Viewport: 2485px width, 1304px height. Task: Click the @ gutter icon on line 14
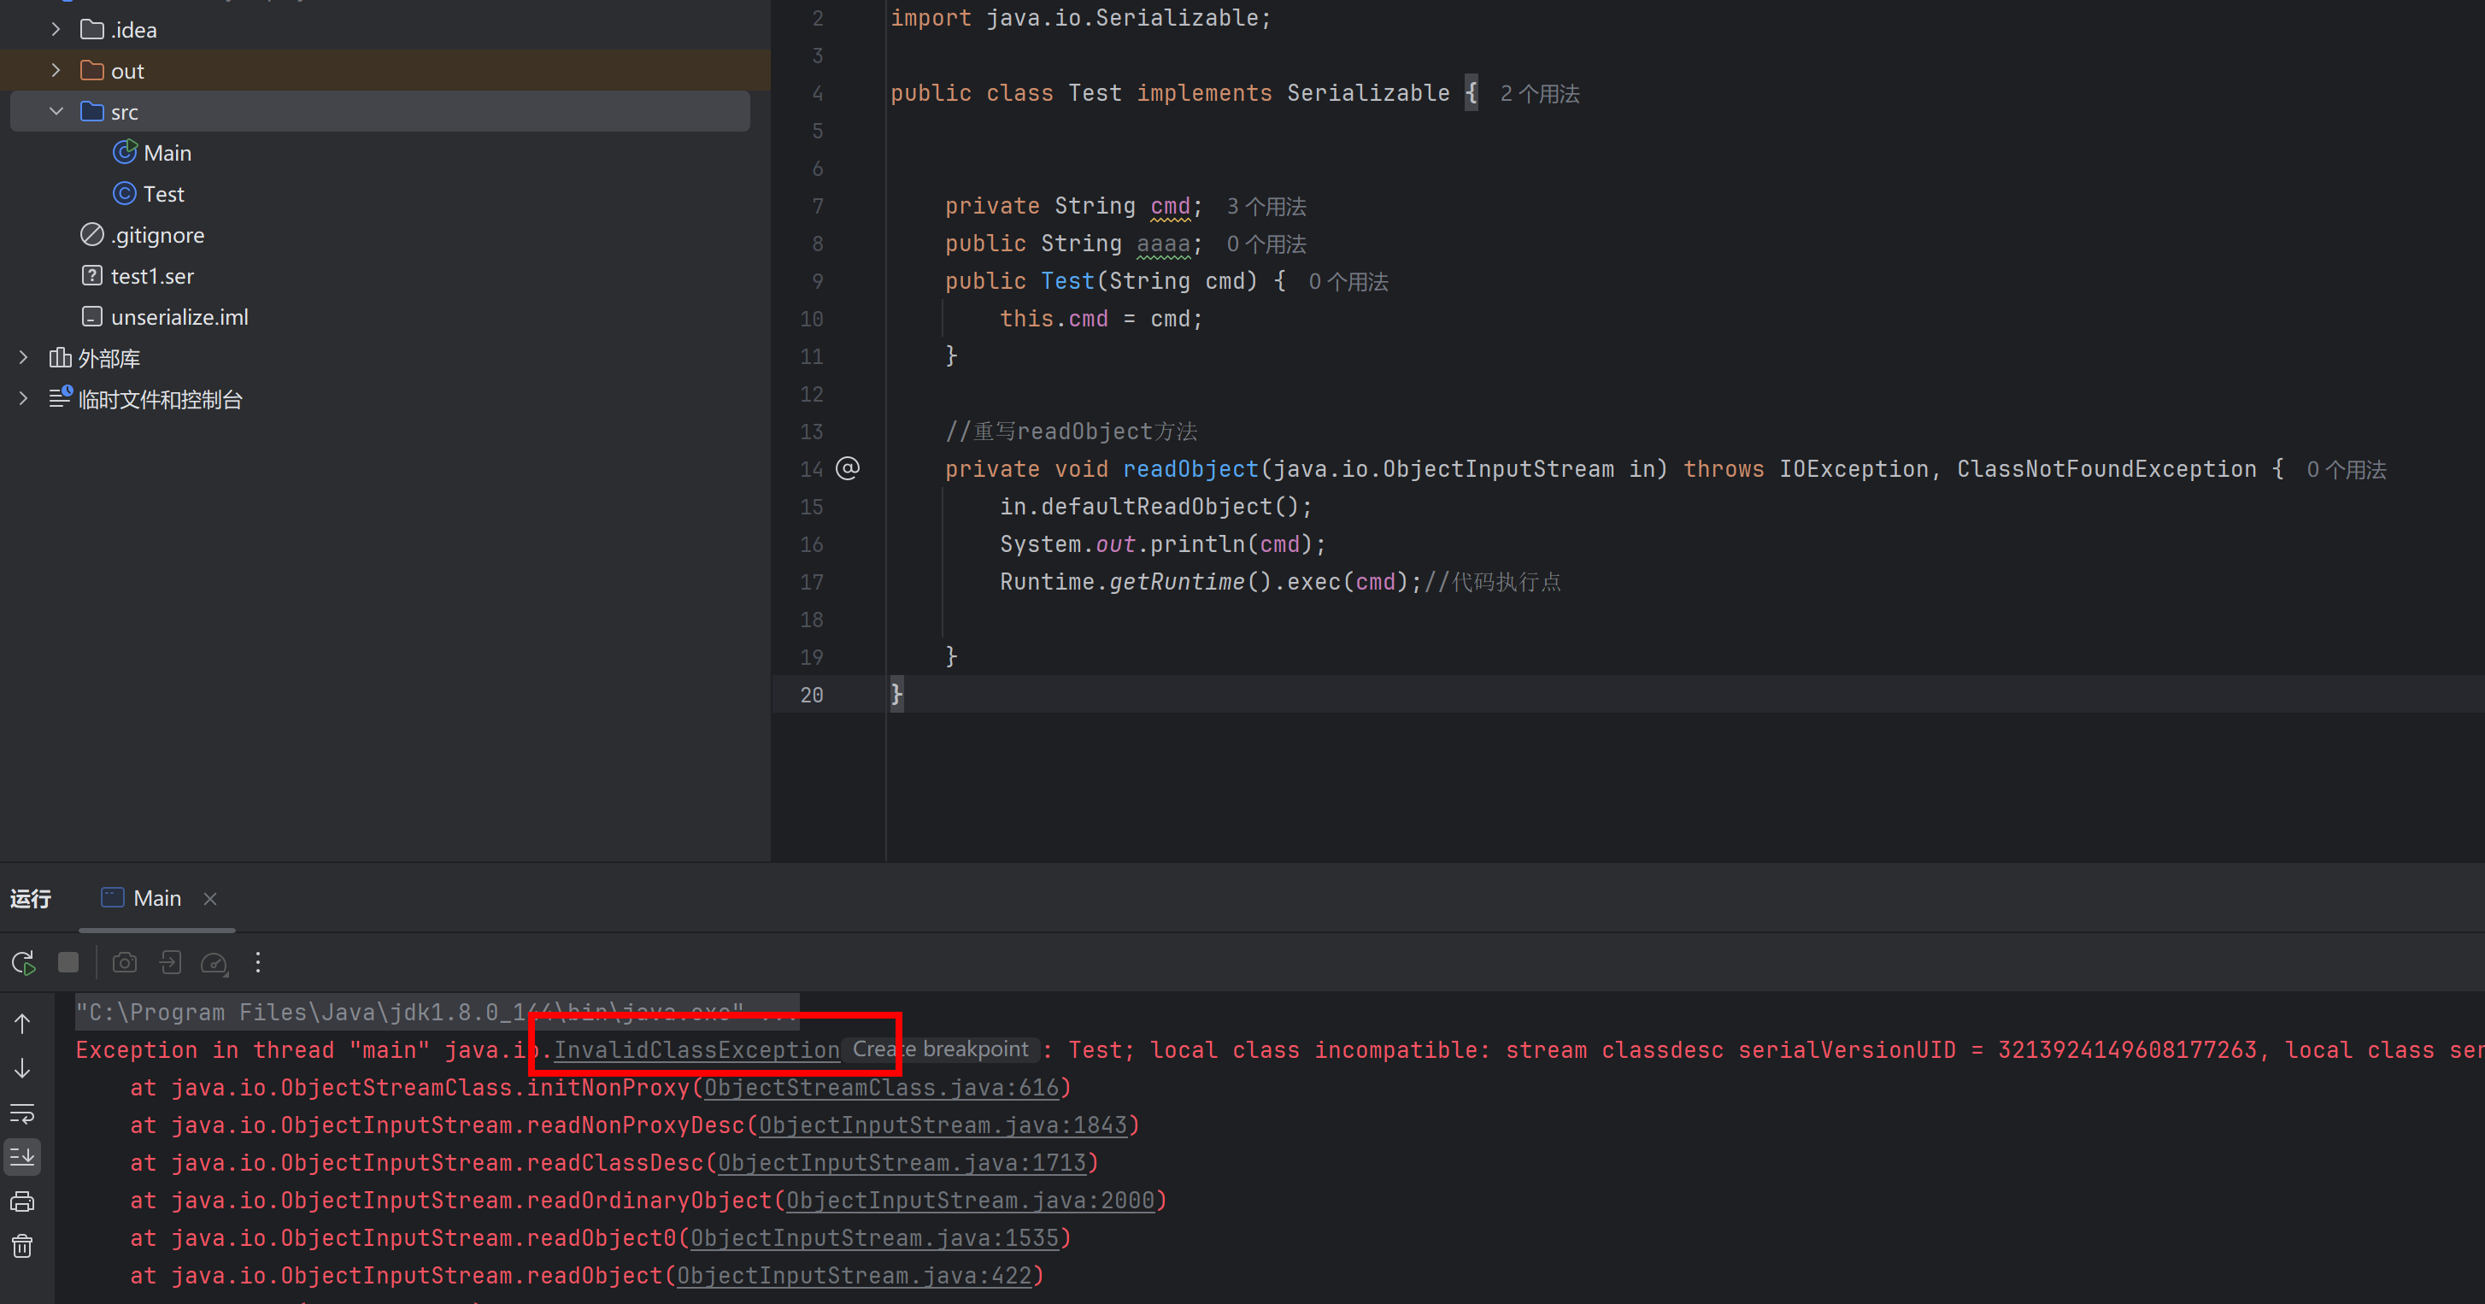pos(847,469)
